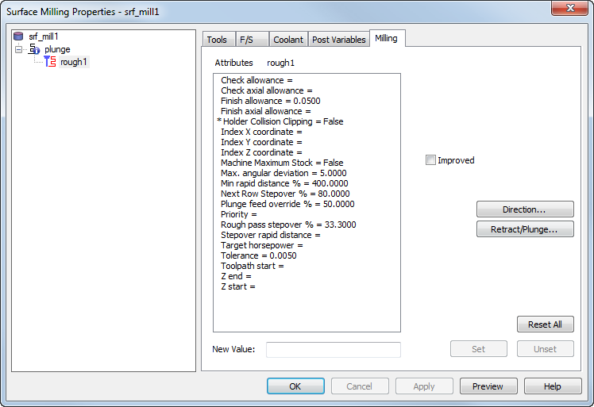This screenshot has width=594, height=407.
Task: Enable the Improved checkbox
Action: (430, 160)
